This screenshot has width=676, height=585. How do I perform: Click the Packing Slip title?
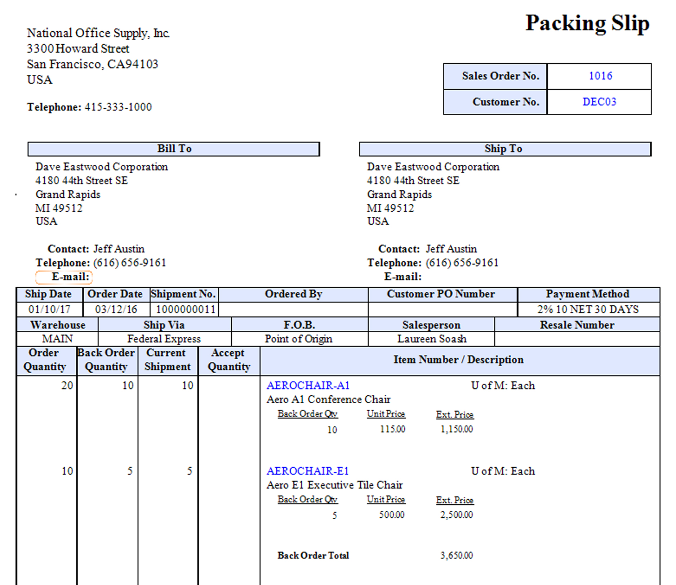click(587, 23)
